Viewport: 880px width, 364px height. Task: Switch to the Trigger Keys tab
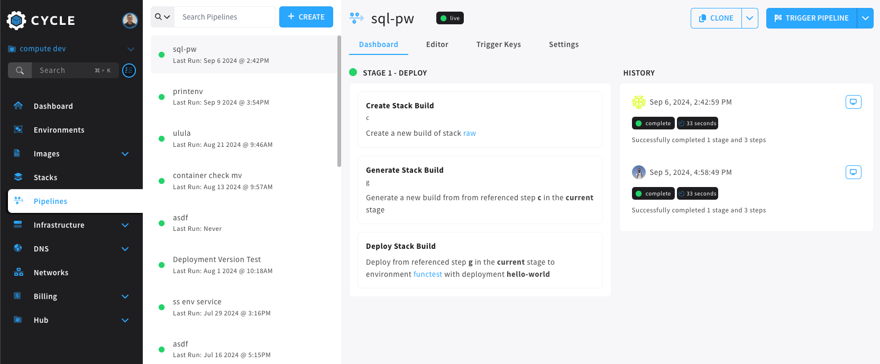coord(499,44)
